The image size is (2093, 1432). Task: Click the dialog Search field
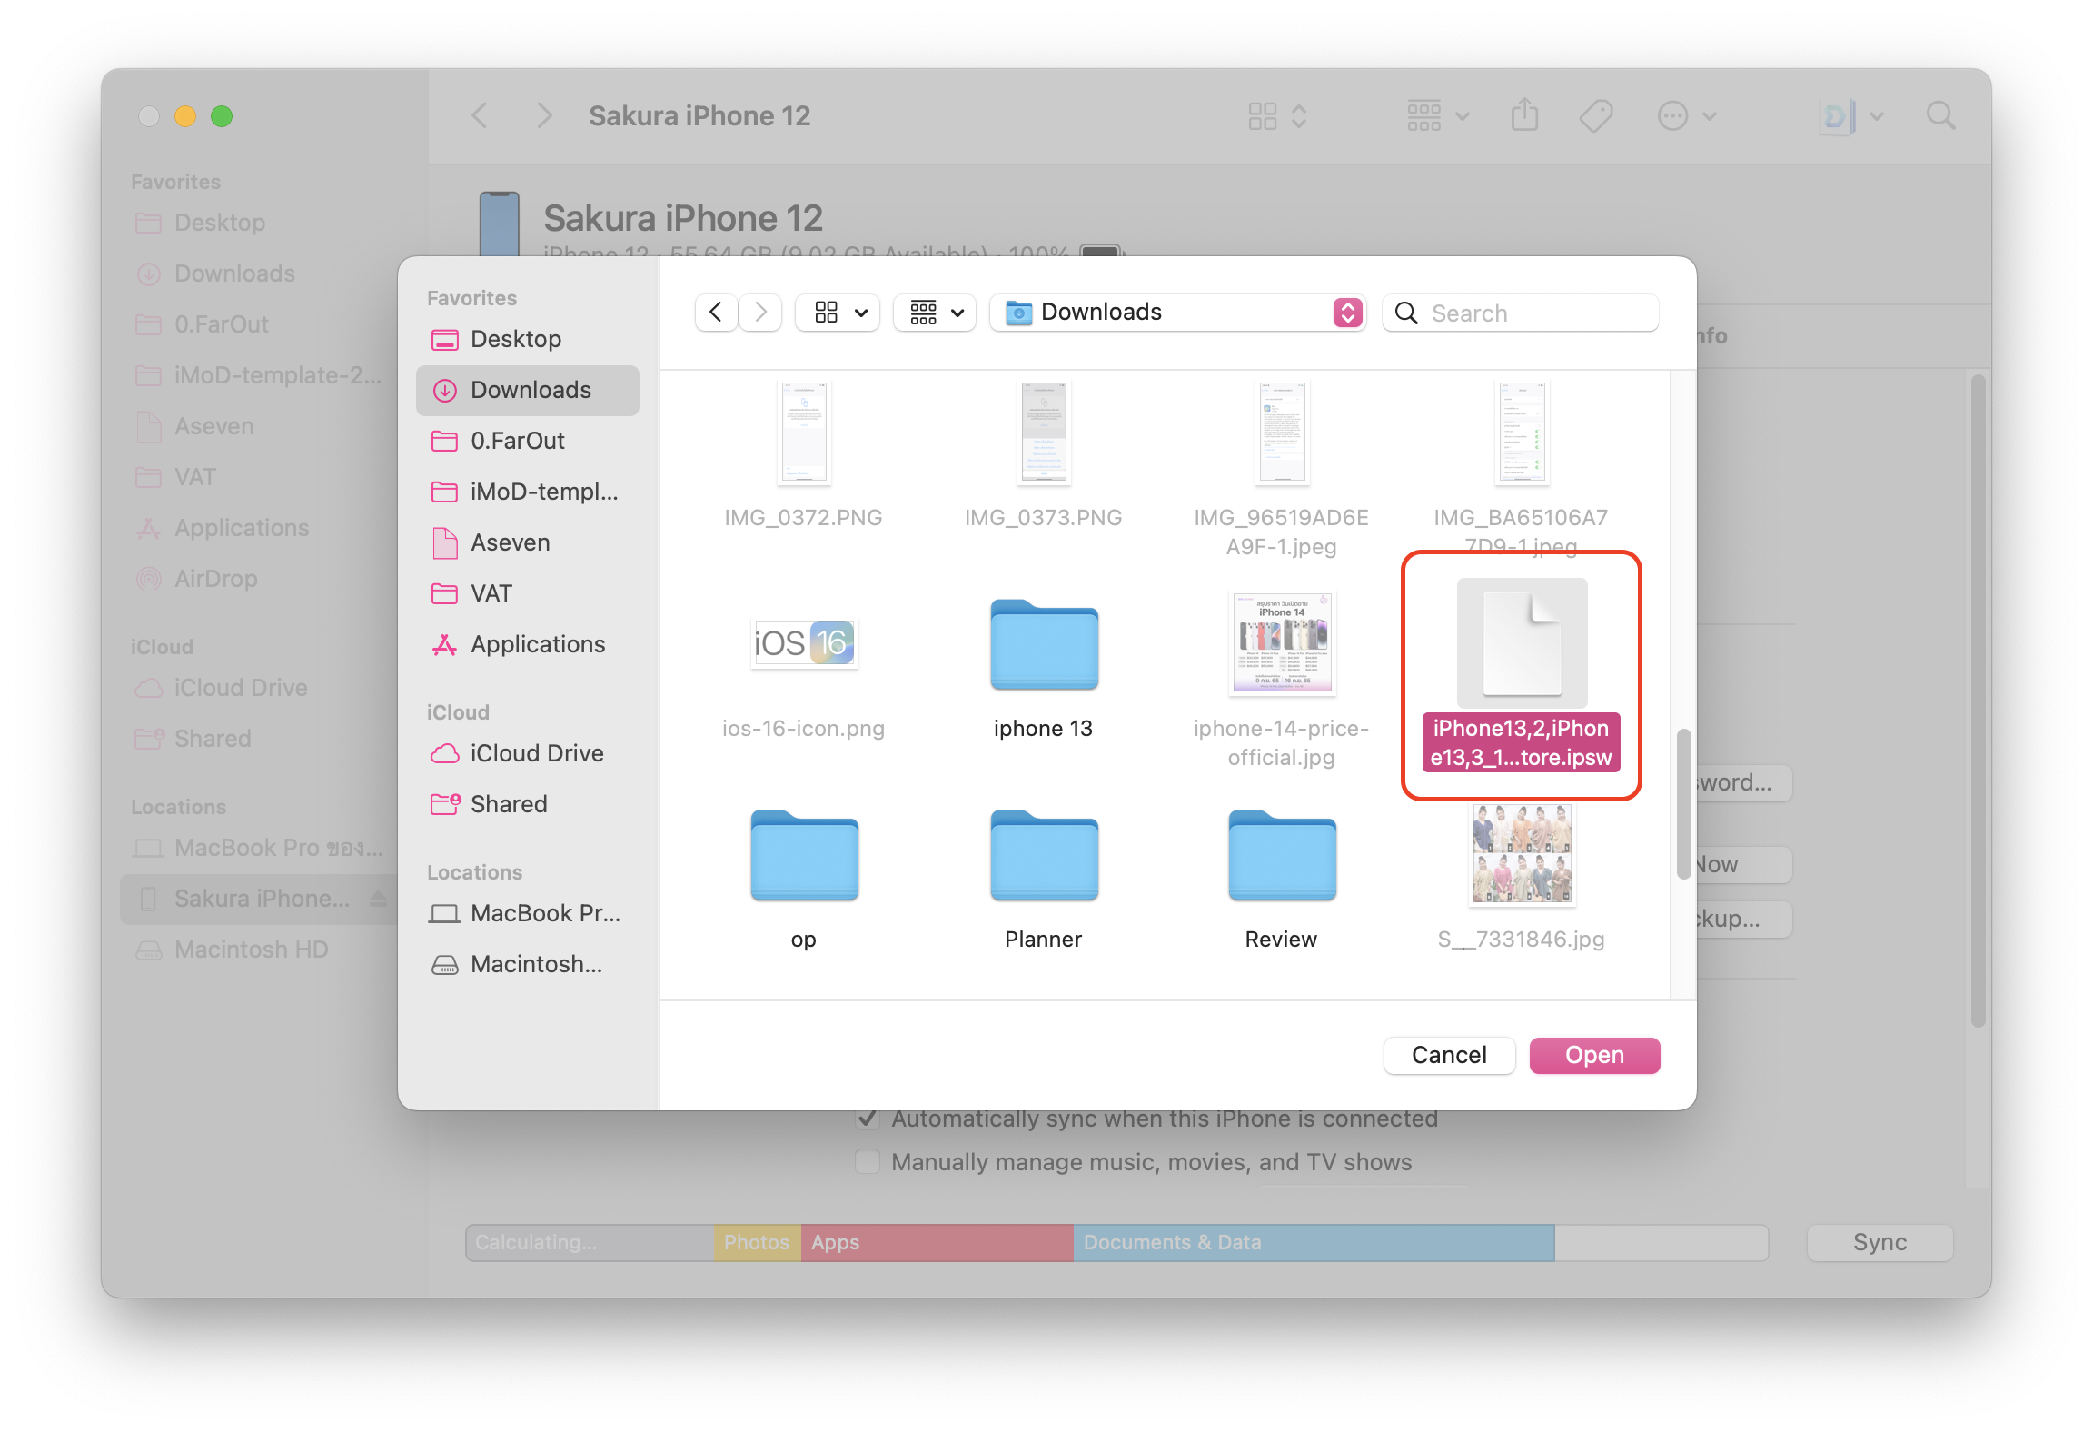click(x=1535, y=313)
